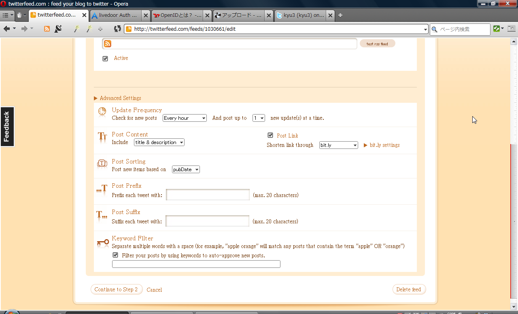Close the livedoor Auth tab
The height and width of the screenshot is (314, 518).
[x=146, y=15]
